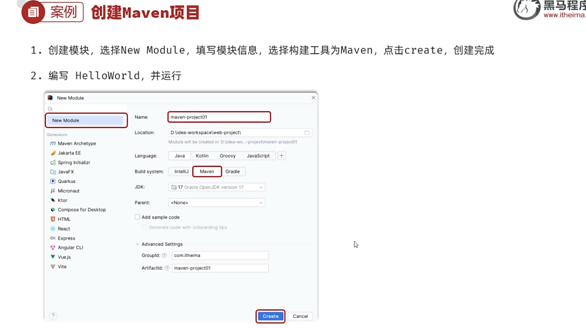
Task: Select Java as the language
Action: click(179, 156)
